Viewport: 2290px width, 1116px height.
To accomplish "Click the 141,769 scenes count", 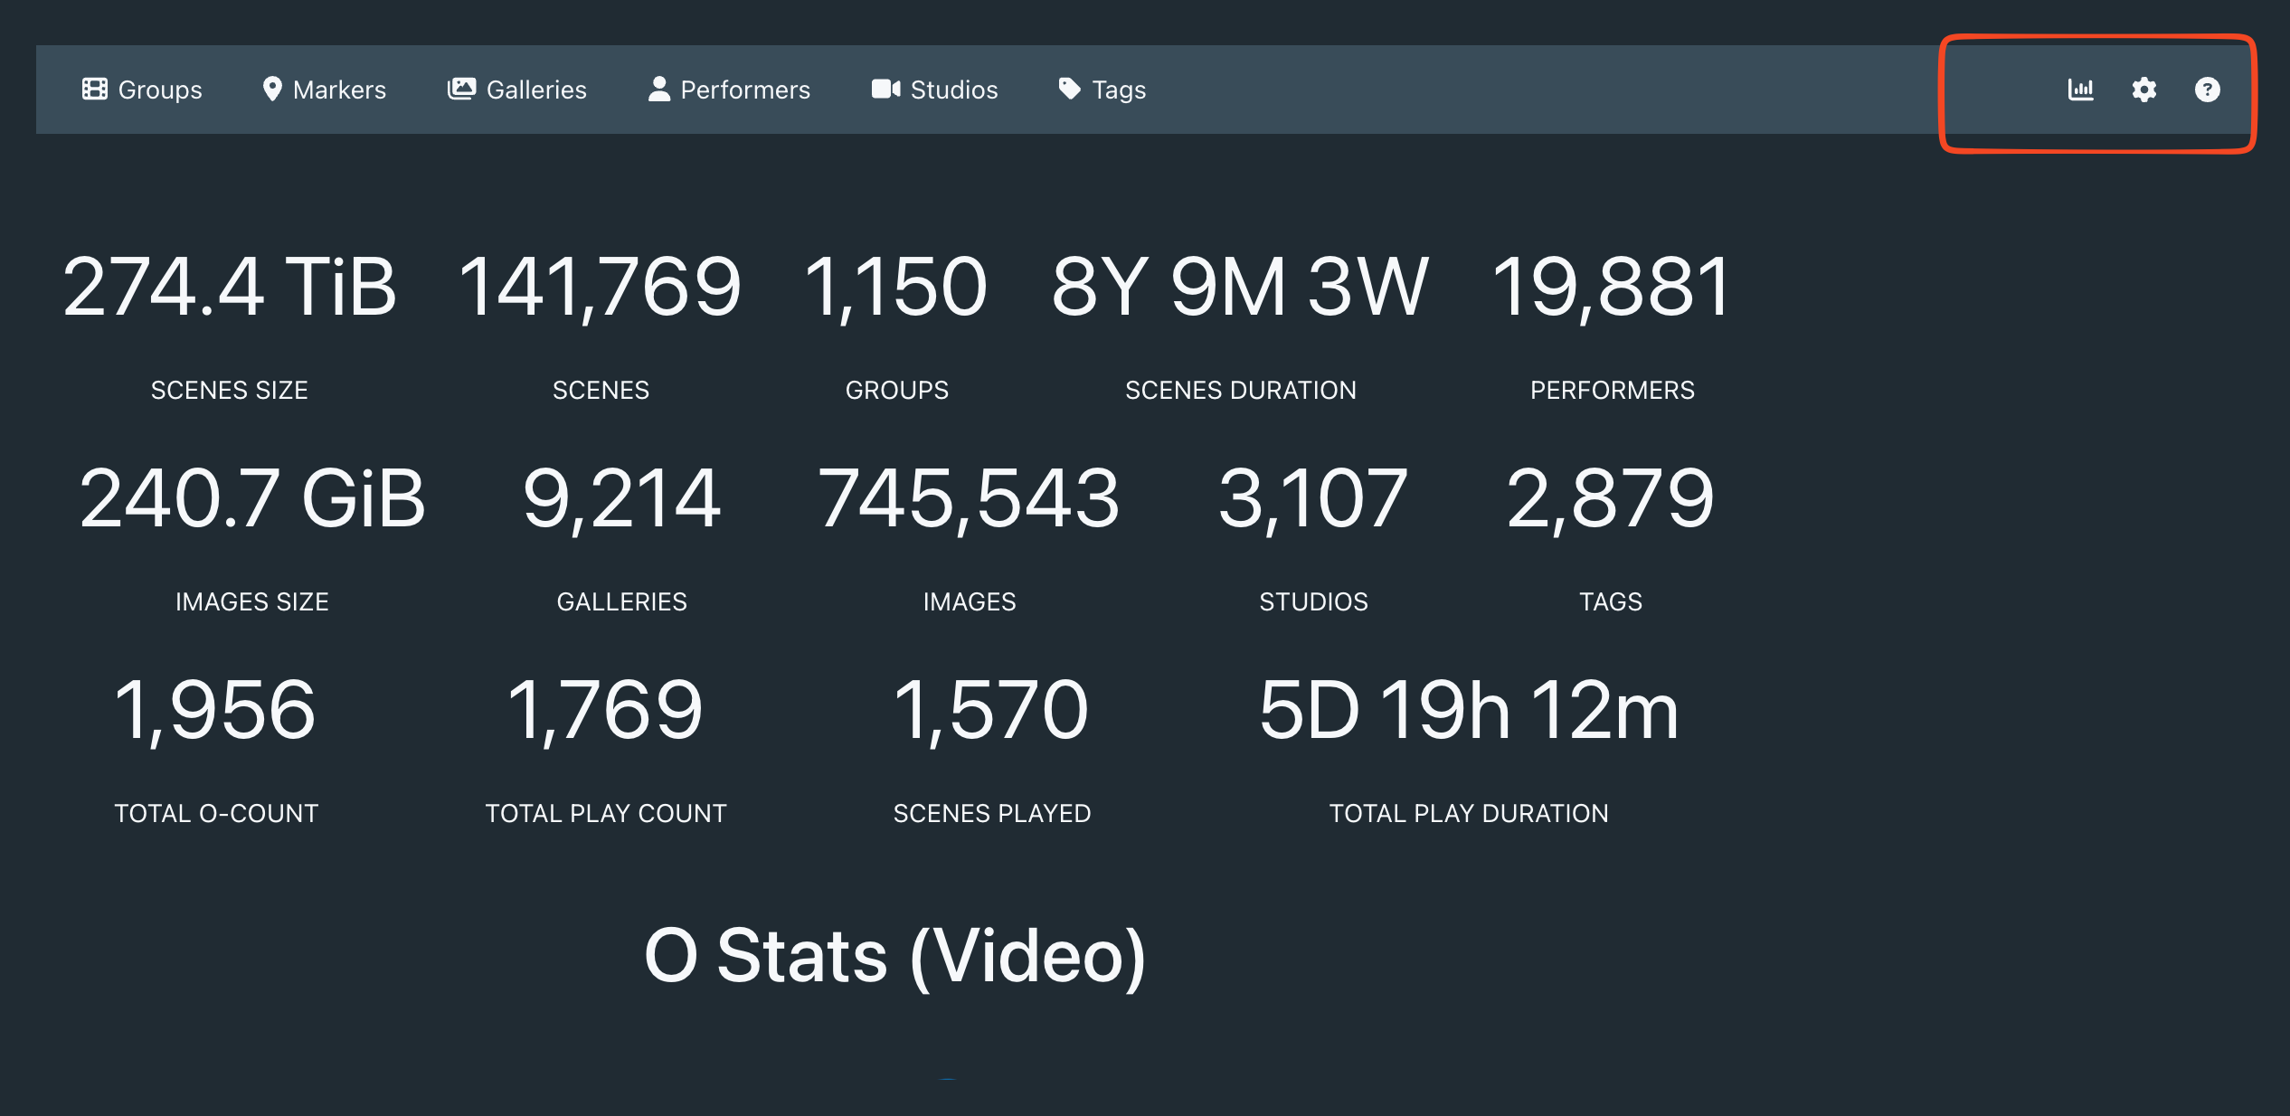I will point(601,287).
